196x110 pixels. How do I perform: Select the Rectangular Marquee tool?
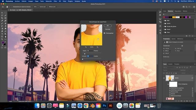click(x=6, y=13)
